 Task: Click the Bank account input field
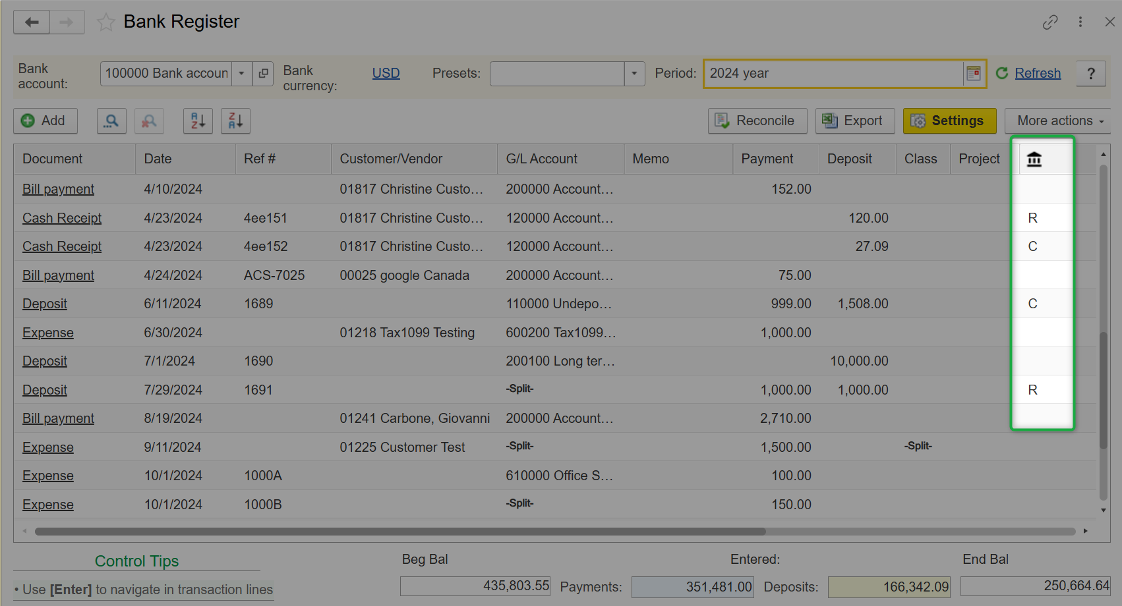(x=166, y=74)
